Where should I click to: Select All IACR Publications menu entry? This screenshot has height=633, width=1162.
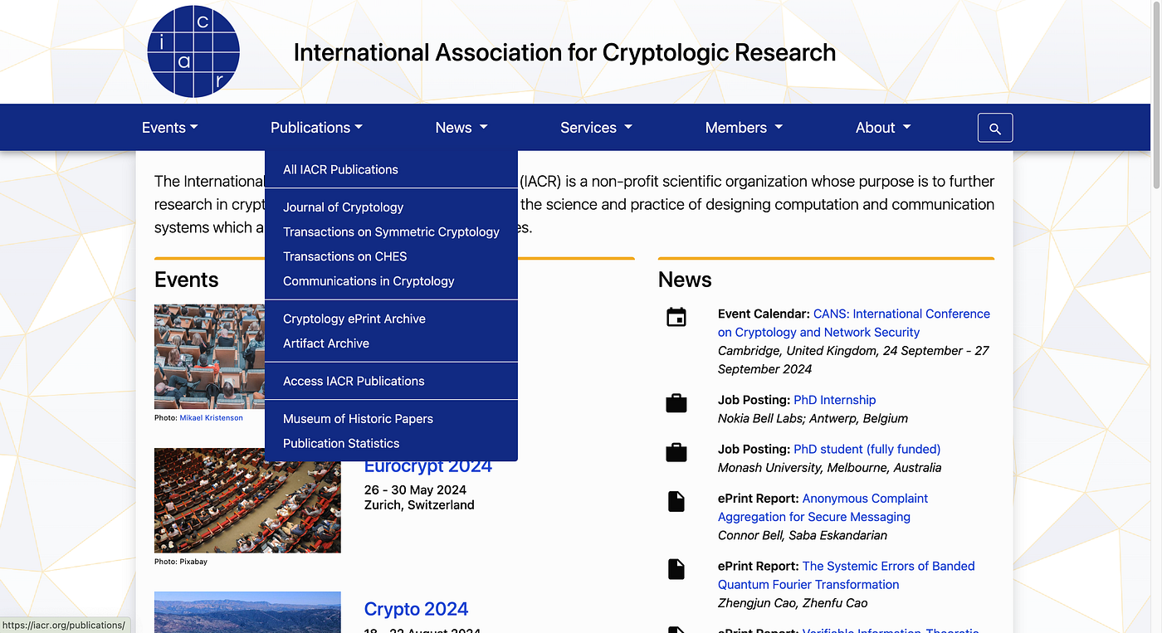point(391,169)
